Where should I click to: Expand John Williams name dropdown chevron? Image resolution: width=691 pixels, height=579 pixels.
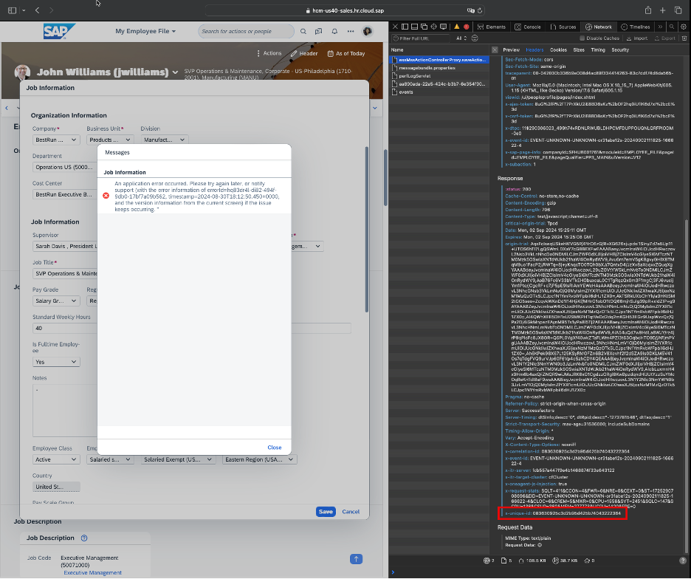pos(175,72)
